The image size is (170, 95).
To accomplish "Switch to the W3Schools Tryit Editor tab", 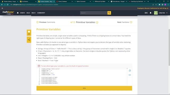I will 100,2.
